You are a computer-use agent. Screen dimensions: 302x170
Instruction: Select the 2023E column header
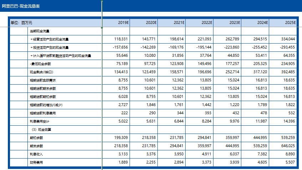tap(227, 23)
